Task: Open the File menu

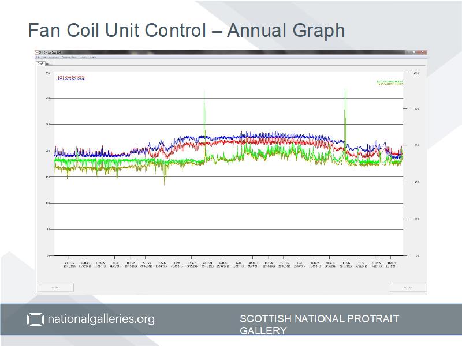Action: (38, 57)
